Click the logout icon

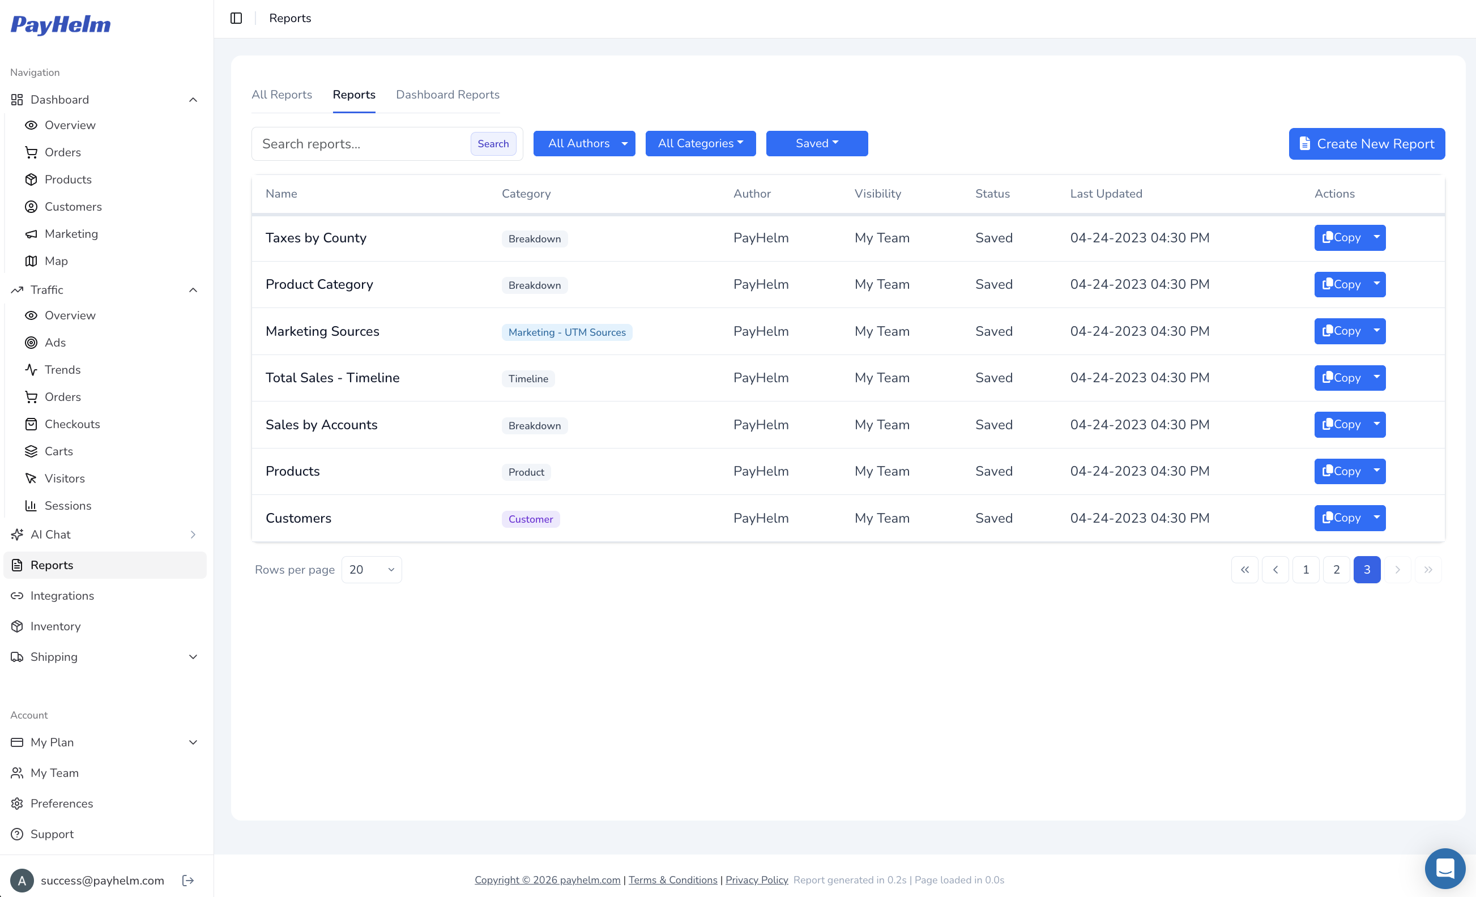point(188,880)
